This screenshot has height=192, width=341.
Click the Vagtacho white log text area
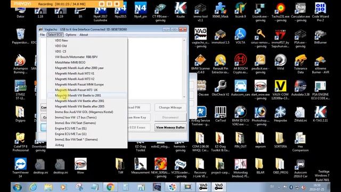click(156, 69)
